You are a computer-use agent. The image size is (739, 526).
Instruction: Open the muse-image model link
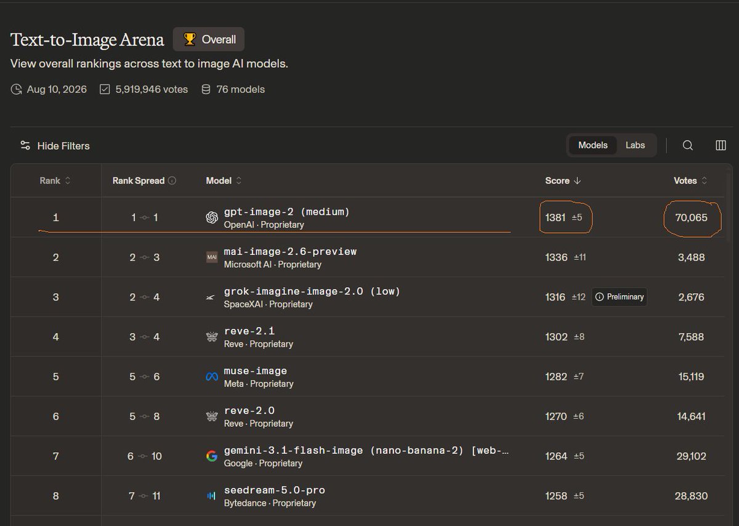(x=256, y=371)
